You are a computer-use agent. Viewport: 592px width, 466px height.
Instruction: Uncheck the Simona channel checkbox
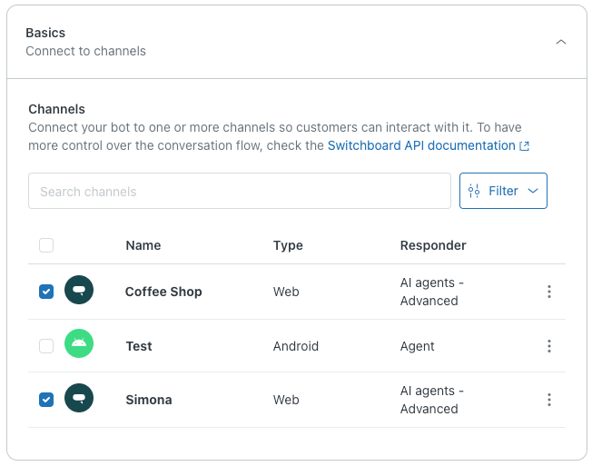tap(46, 400)
